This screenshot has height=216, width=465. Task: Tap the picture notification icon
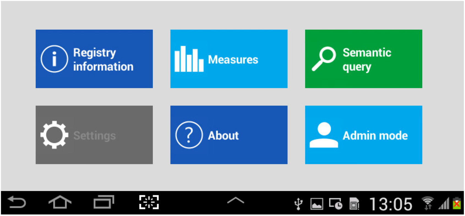317,204
